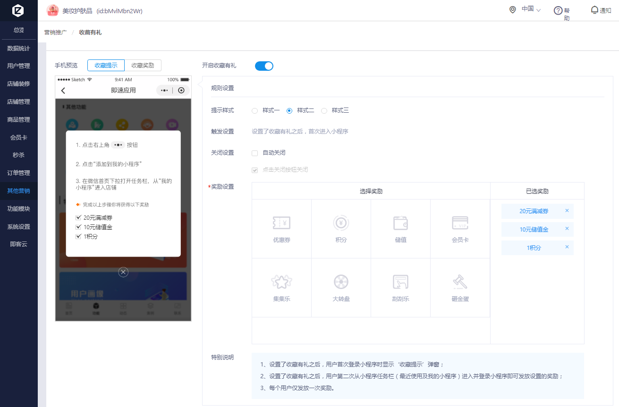This screenshot has height=407, width=619.
Task: Click the 10元储值金 checkbox in preview
Action: pos(78,227)
